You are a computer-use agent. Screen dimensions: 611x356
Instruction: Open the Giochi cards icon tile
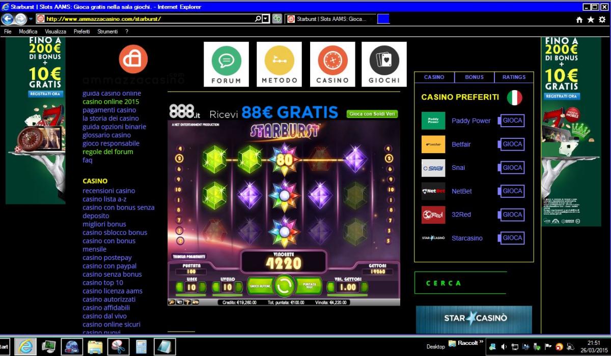coord(384,64)
